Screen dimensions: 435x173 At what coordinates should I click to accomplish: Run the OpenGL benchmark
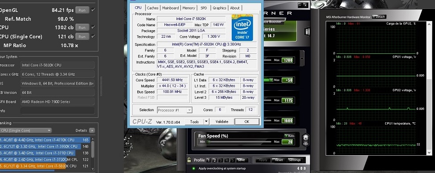[82, 10]
